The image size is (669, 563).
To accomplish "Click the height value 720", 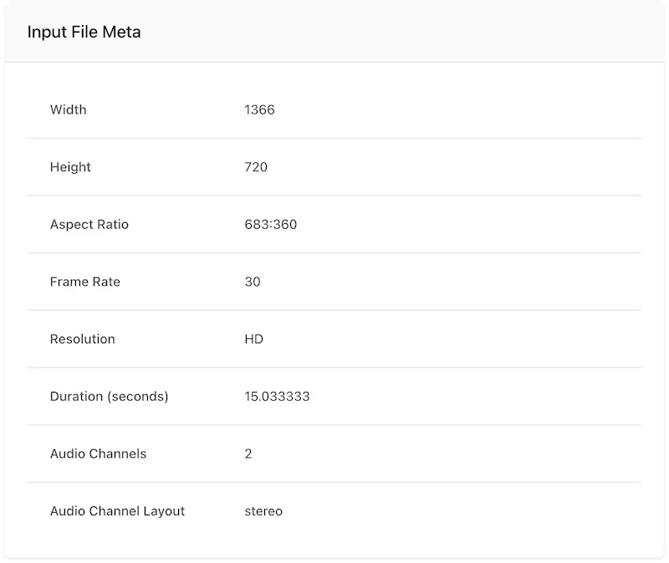I will click(257, 167).
